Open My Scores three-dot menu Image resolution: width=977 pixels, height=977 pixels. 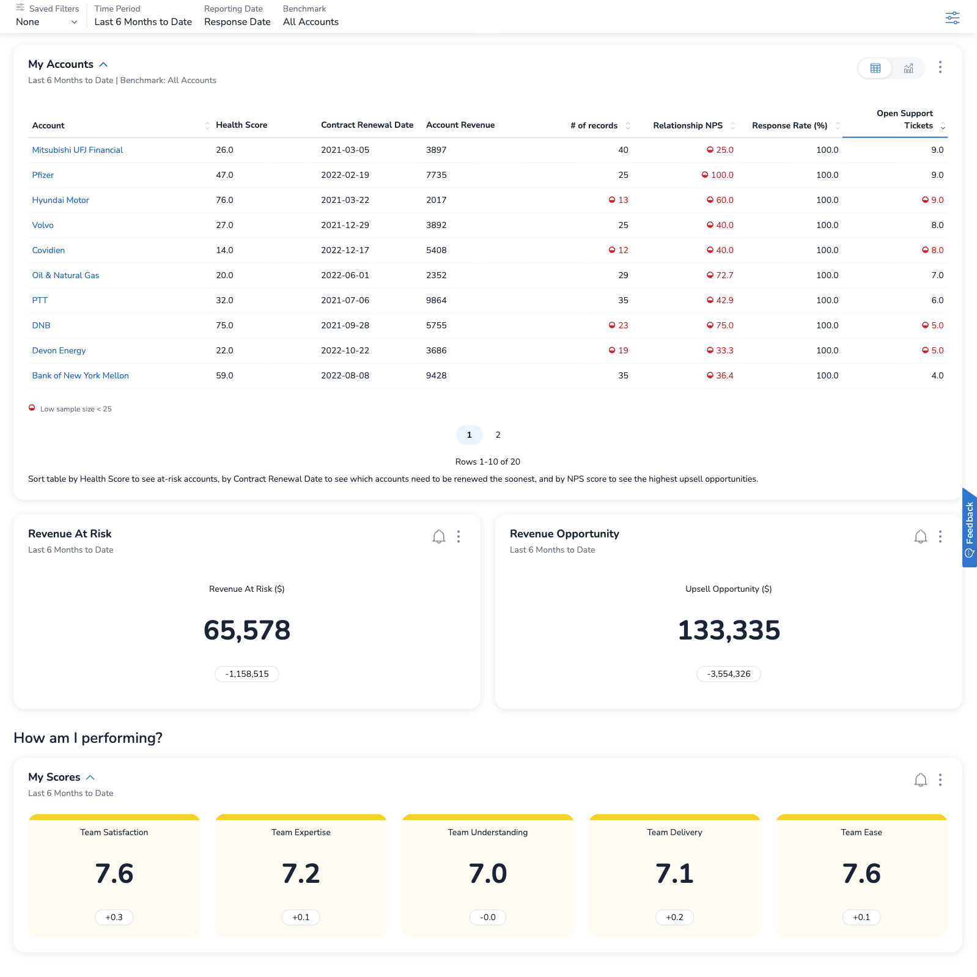point(940,780)
